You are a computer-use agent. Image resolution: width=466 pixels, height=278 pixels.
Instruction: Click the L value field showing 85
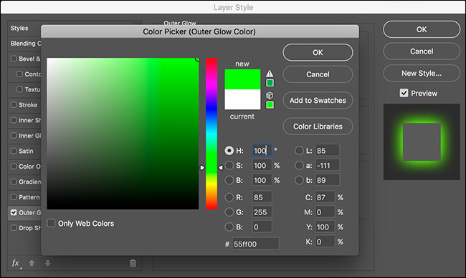point(327,151)
